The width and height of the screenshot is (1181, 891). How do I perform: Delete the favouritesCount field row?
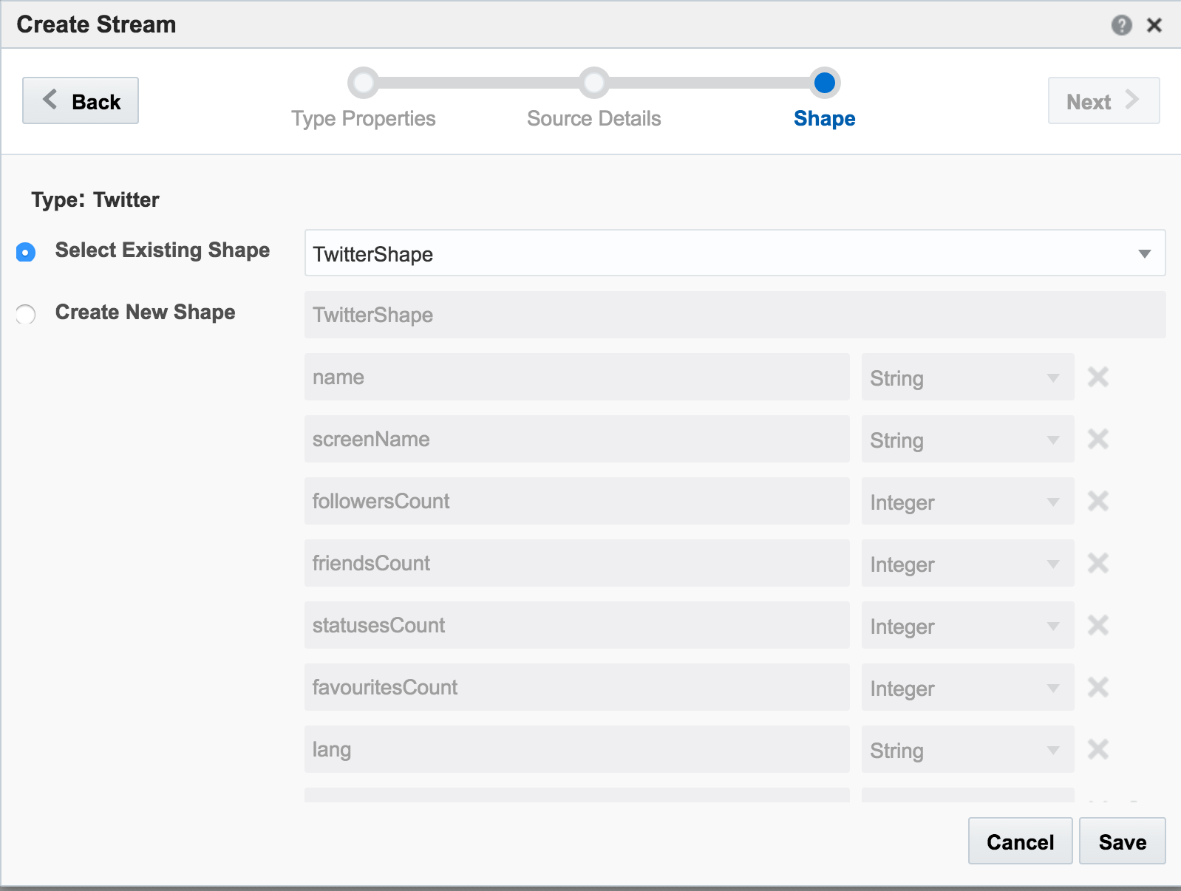click(x=1097, y=688)
